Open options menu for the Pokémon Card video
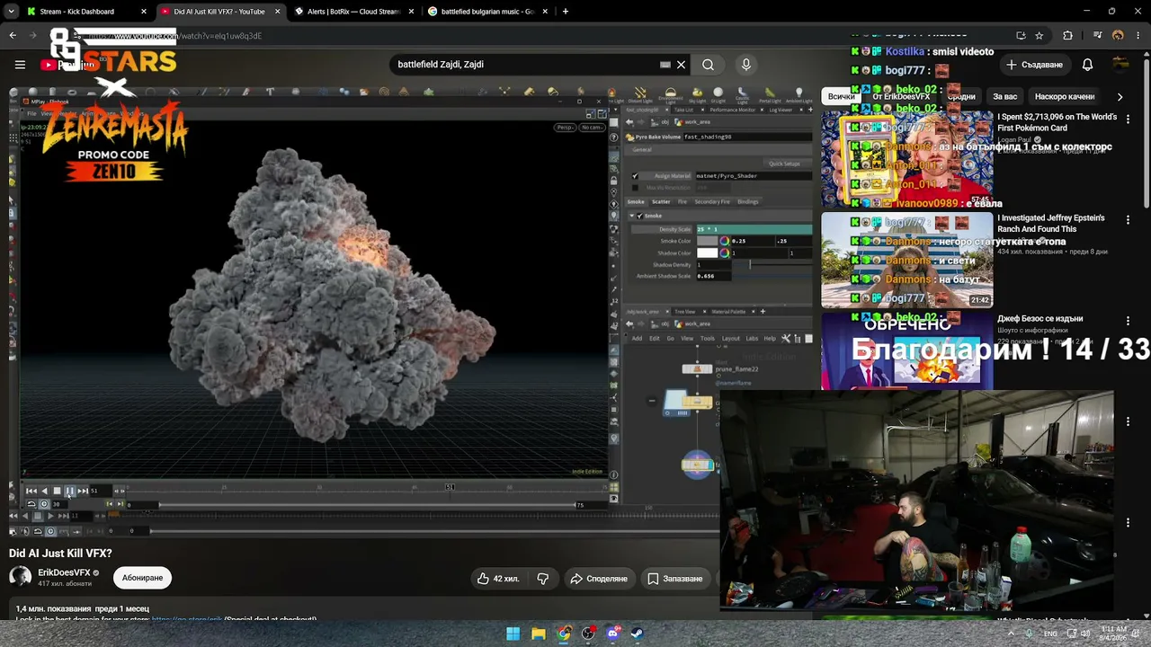This screenshot has width=1151, height=647. (x=1128, y=117)
